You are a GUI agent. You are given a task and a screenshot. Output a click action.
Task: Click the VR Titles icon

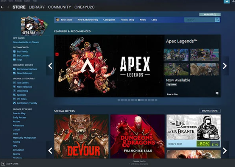click(x=14, y=99)
